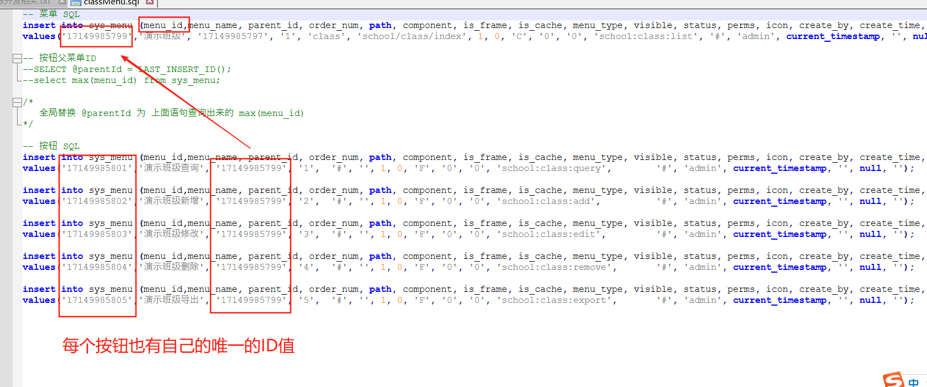927x387 pixels.
Task: Click the menu name '演示班级查询'
Action: [171, 168]
